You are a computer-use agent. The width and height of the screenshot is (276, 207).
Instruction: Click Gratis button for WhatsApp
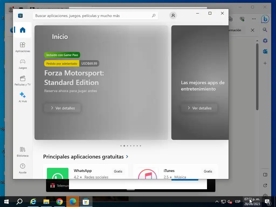(118, 171)
